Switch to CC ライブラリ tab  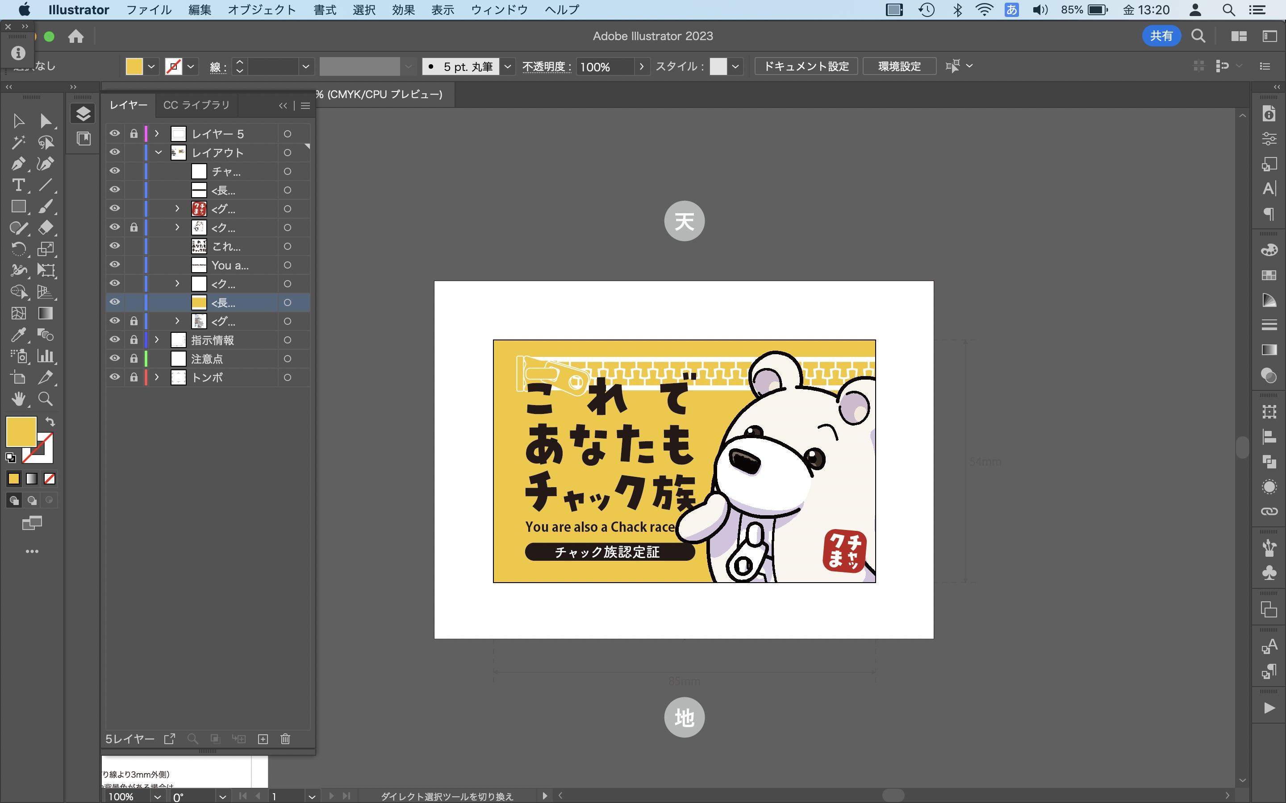(196, 105)
